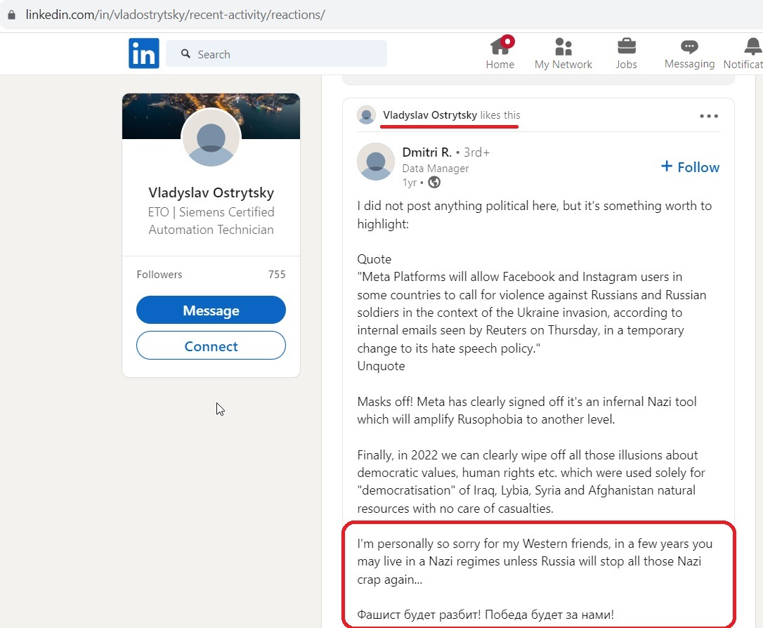The image size is (763, 628).
Task: Open Dmitri R.'s profile picture
Action: (x=376, y=162)
